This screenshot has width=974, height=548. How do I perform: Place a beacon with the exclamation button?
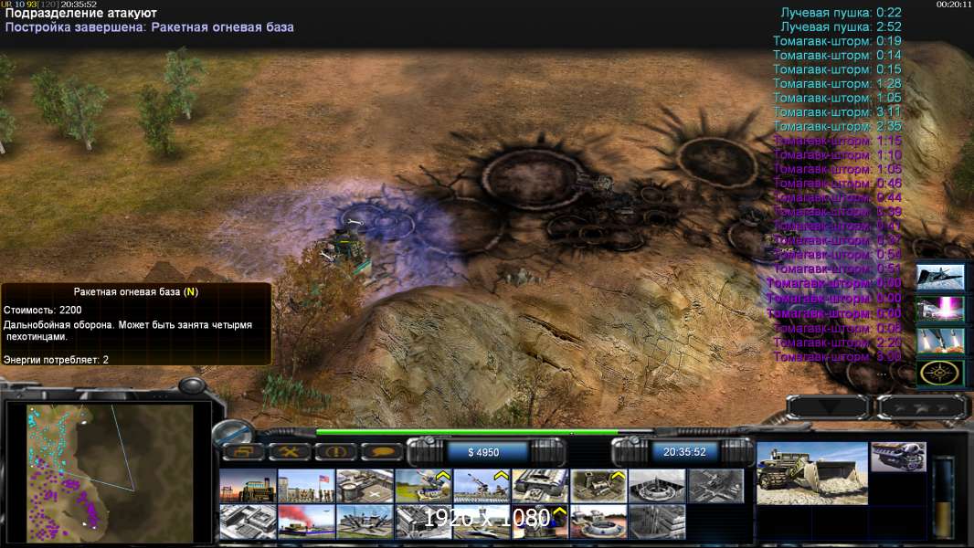335,451
